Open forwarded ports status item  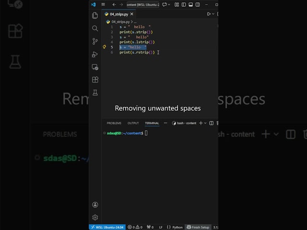pos(150,227)
